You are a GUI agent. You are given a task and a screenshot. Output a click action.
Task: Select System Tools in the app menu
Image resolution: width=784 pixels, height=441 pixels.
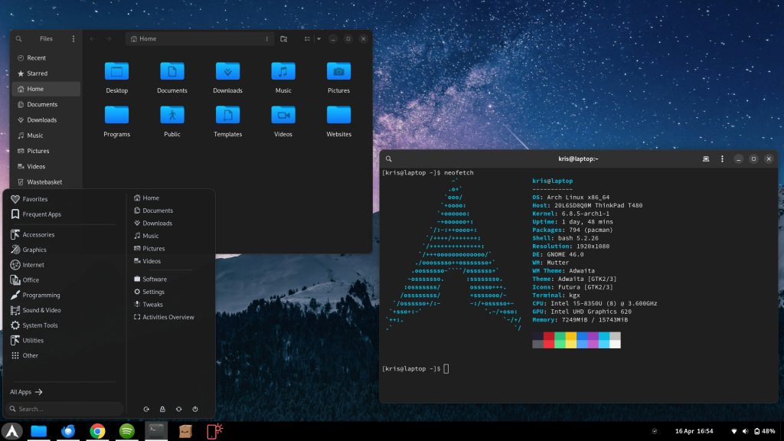pyautogui.click(x=40, y=325)
